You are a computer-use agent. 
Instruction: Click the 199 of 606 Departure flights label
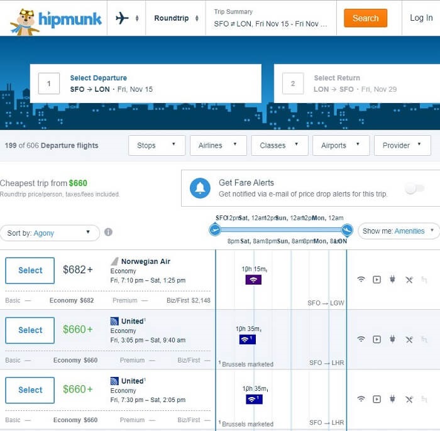(x=52, y=145)
